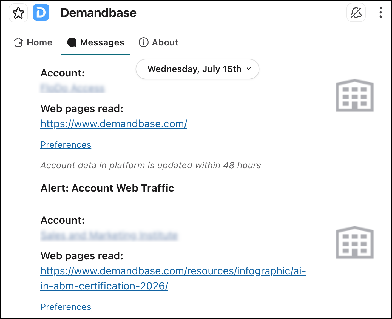
Task: Open the three-dot more options menu
Action: (x=380, y=13)
